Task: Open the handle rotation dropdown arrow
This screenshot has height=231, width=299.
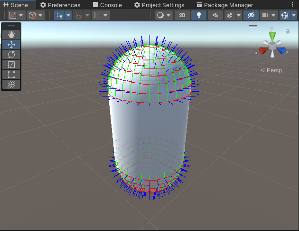Action: point(40,15)
